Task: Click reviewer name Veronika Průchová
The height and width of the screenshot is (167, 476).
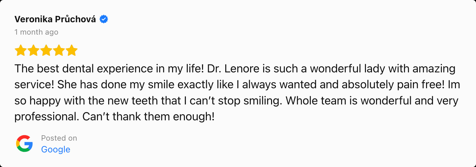Action: tap(55, 19)
